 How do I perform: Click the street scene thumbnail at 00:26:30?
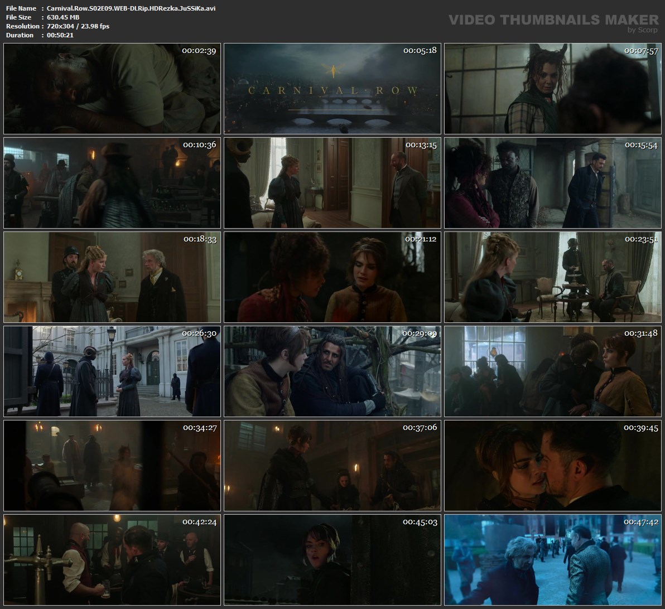pyautogui.click(x=112, y=371)
